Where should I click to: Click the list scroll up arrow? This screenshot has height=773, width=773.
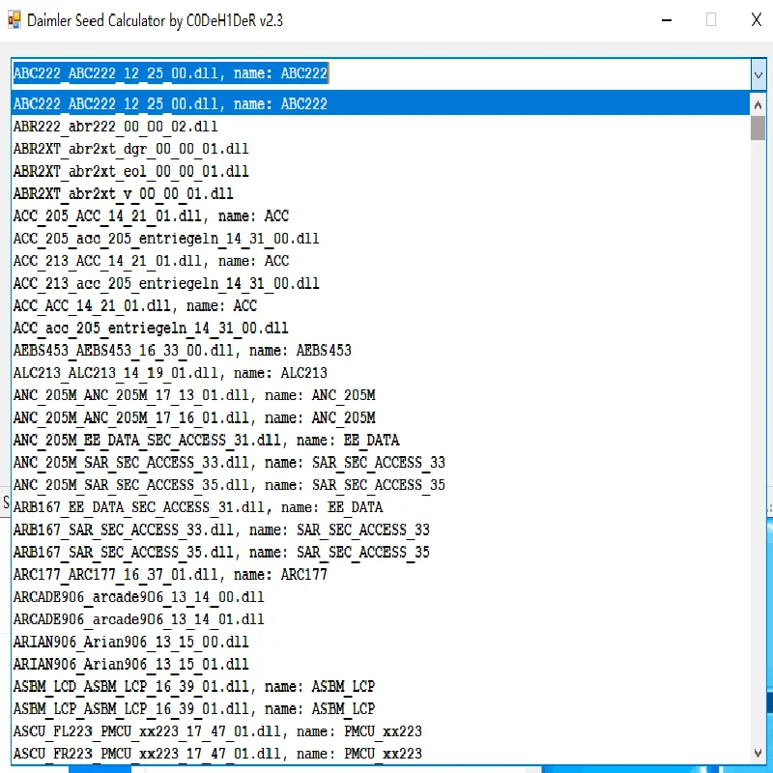tap(758, 104)
